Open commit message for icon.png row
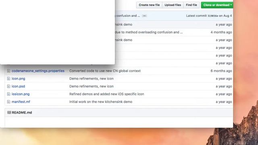The height and width of the screenshot is (145, 258). pos(92,79)
